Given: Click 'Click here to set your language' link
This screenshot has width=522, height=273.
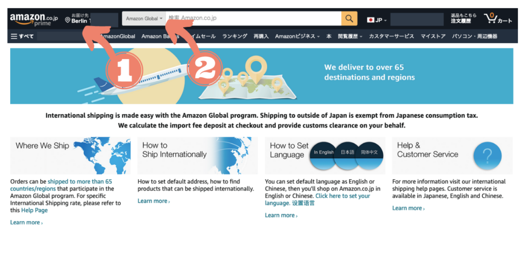Looking at the screenshot, I should click(317, 200).
